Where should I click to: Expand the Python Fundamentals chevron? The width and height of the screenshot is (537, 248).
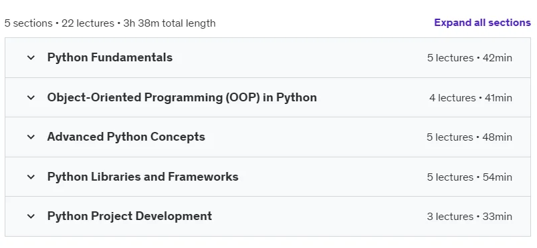[x=31, y=58]
